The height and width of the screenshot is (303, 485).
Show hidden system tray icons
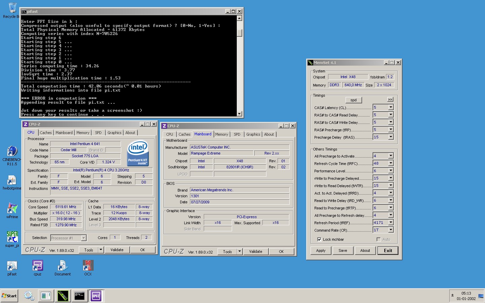point(452,296)
